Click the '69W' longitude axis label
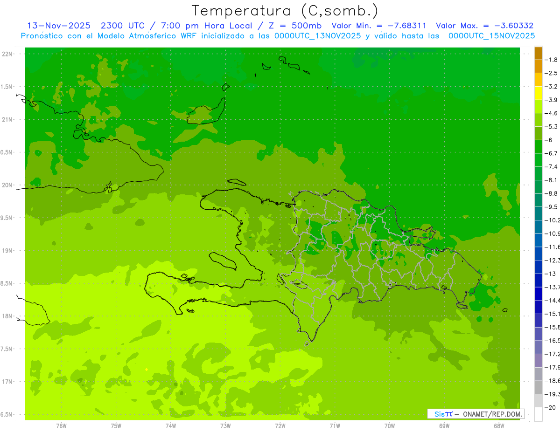The height and width of the screenshot is (432, 560). coord(444,426)
